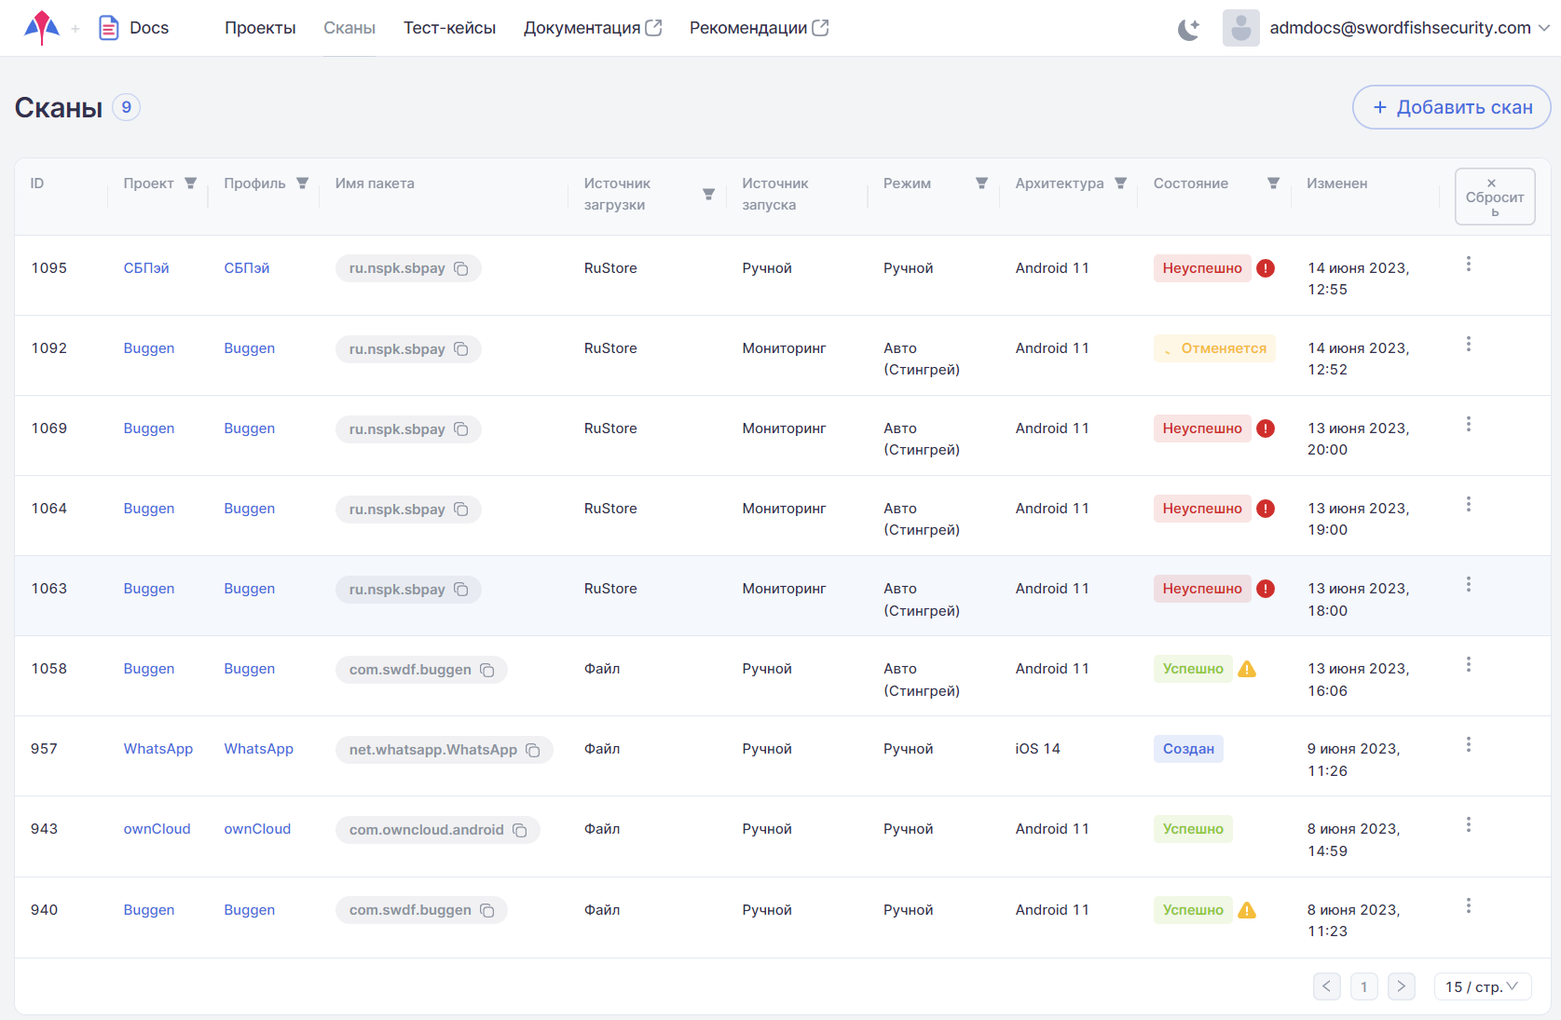The width and height of the screenshot is (1561, 1020).
Task: Open Buggen profile link in scan 1058
Action: coord(250,669)
